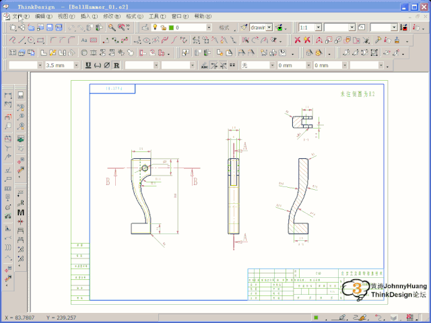Click the hole circle in front view

pyautogui.click(x=145, y=168)
